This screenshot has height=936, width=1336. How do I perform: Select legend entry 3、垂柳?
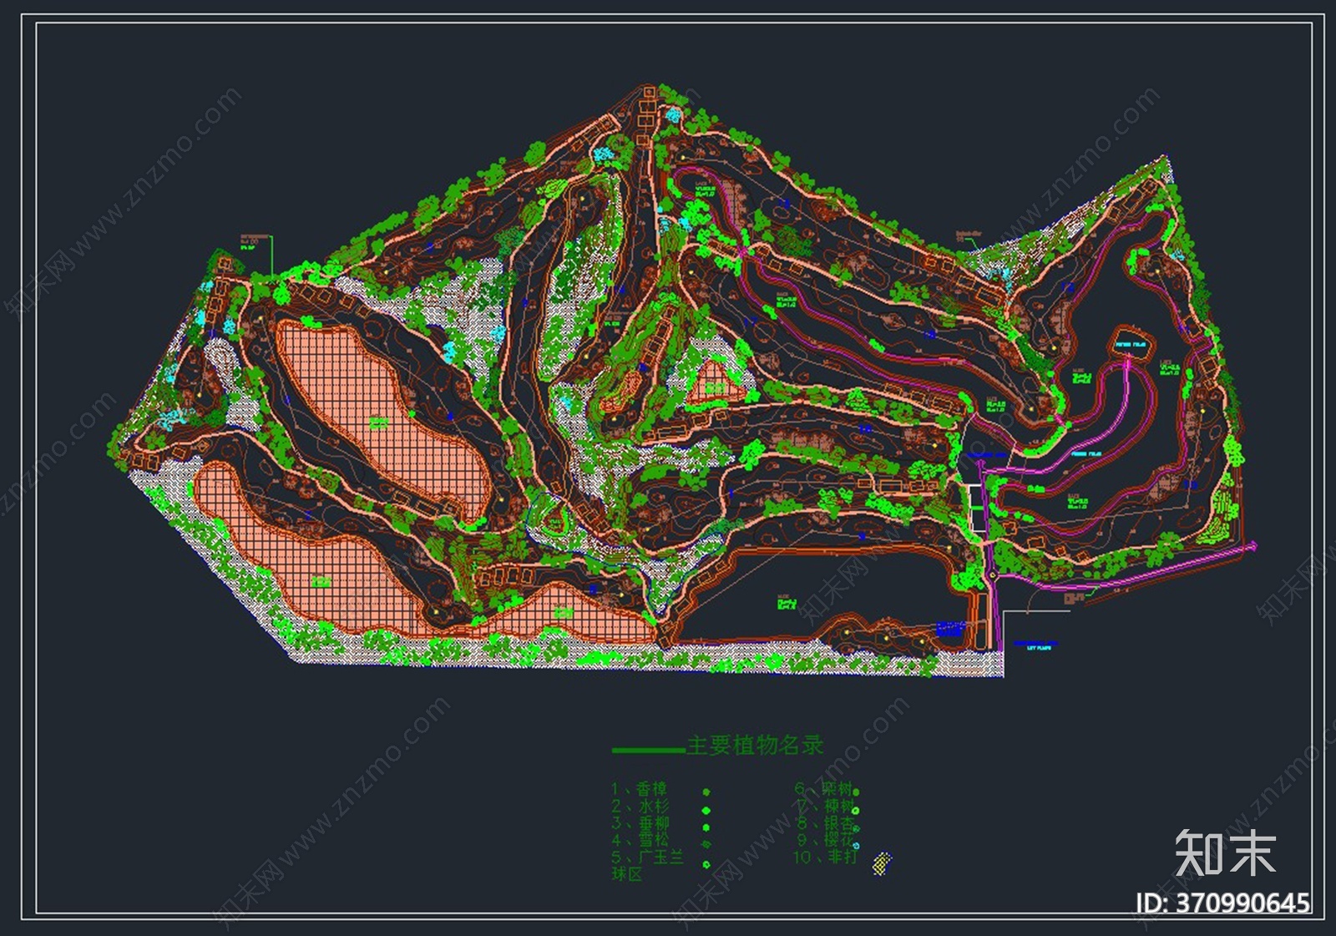pyautogui.click(x=640, y=823)
